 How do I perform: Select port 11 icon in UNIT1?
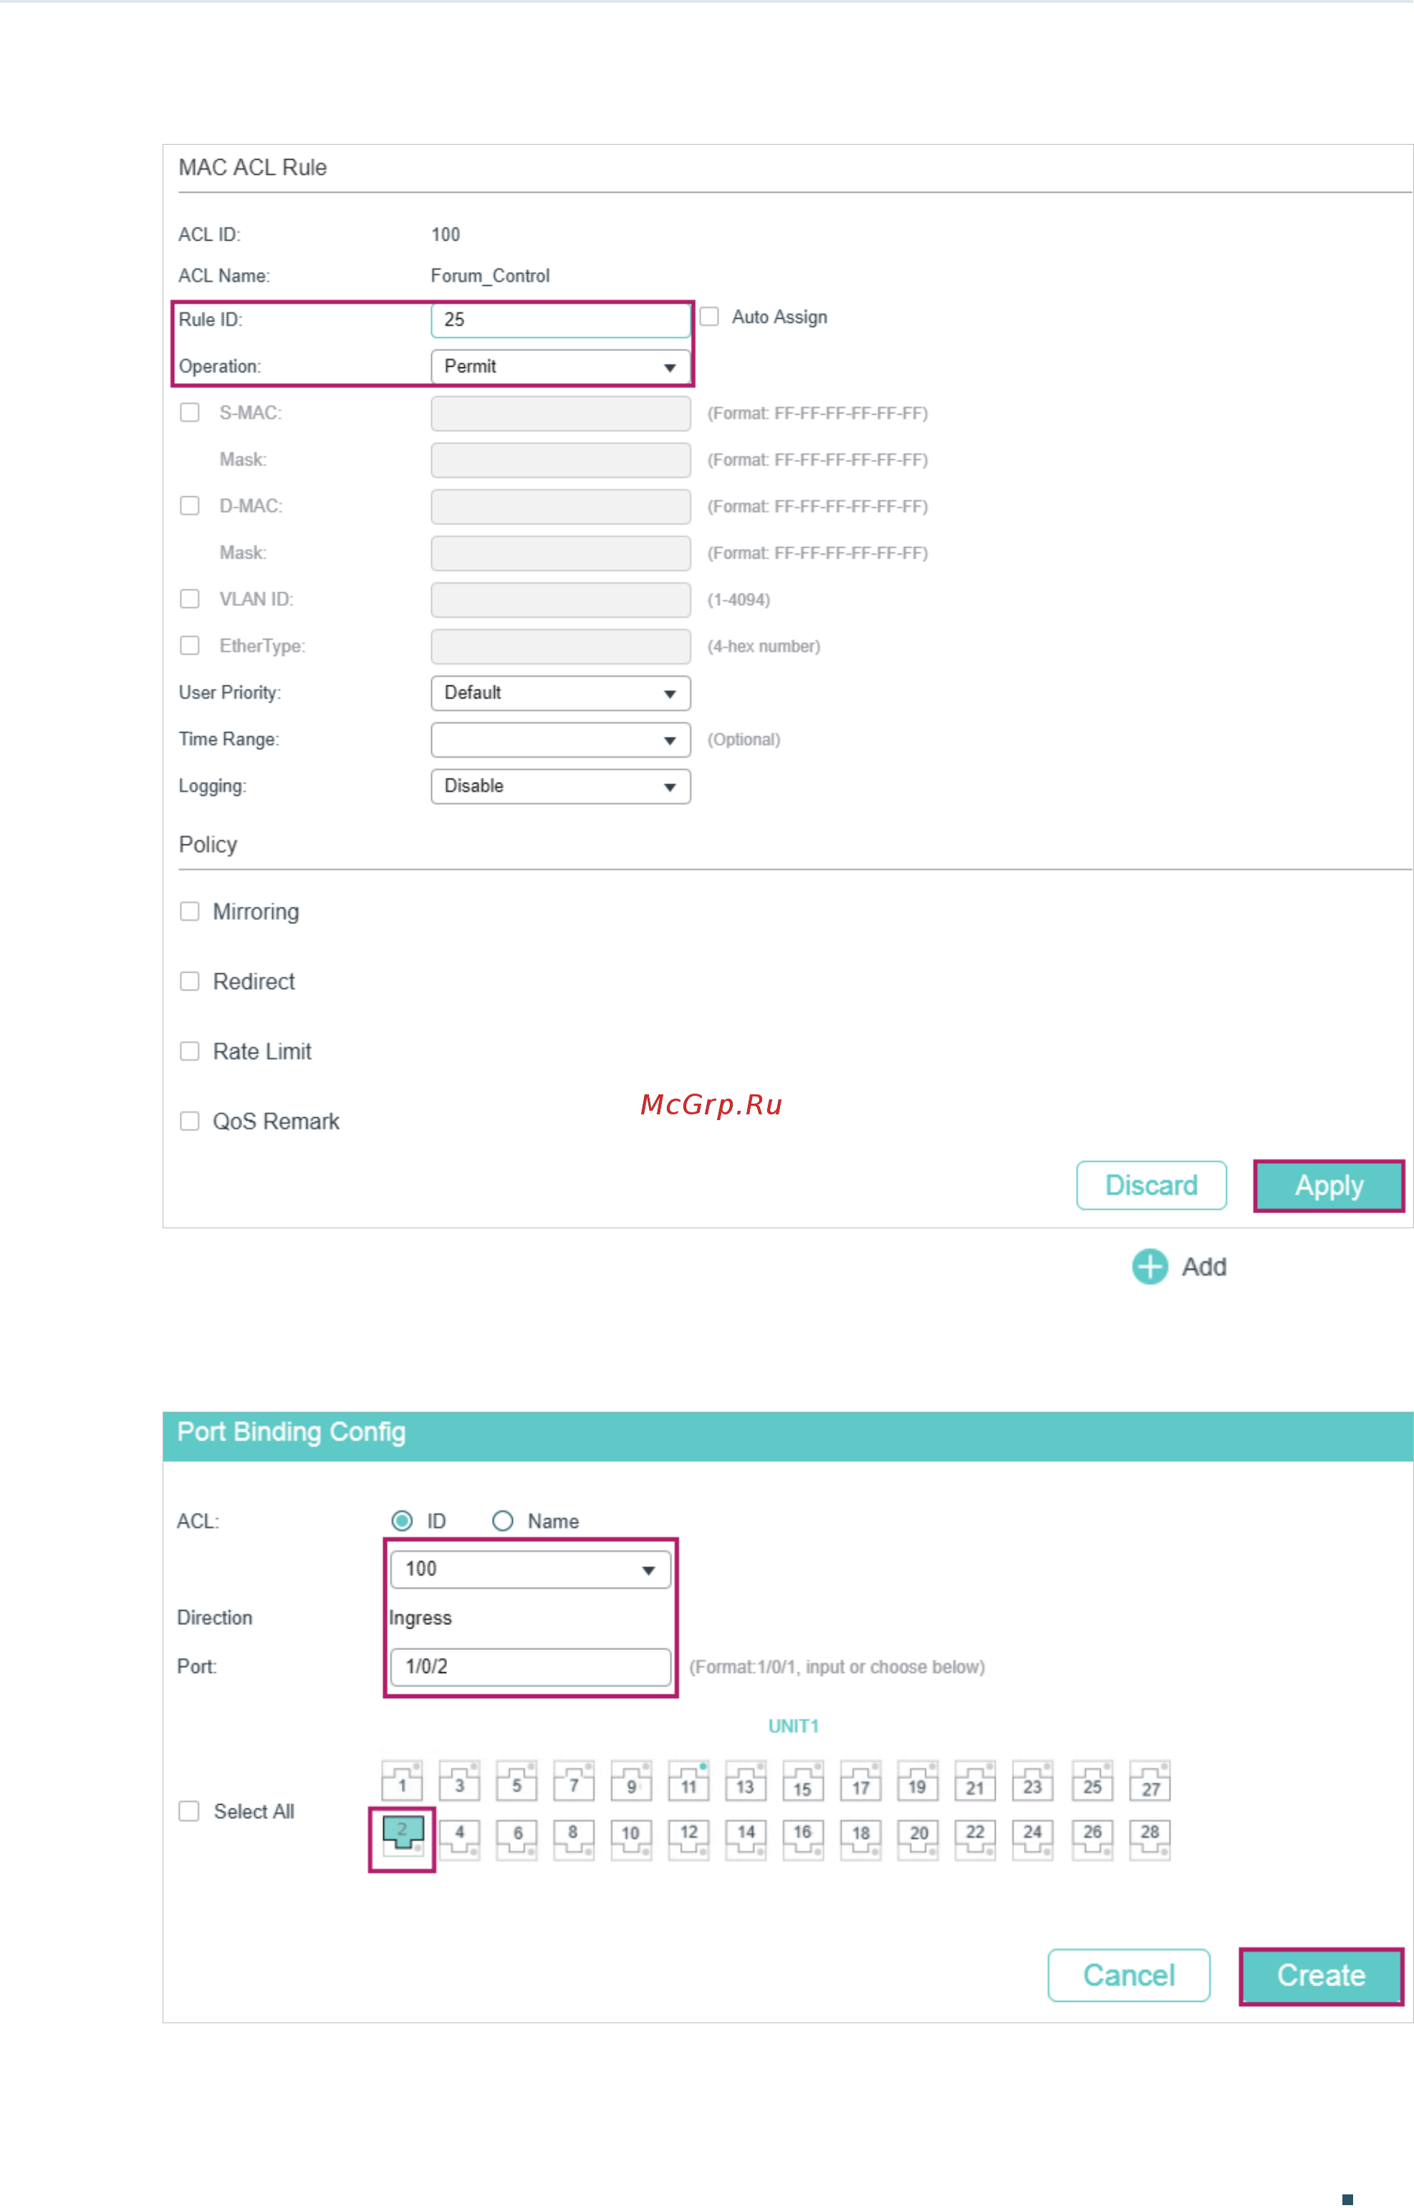click(x=688, y=1782)
